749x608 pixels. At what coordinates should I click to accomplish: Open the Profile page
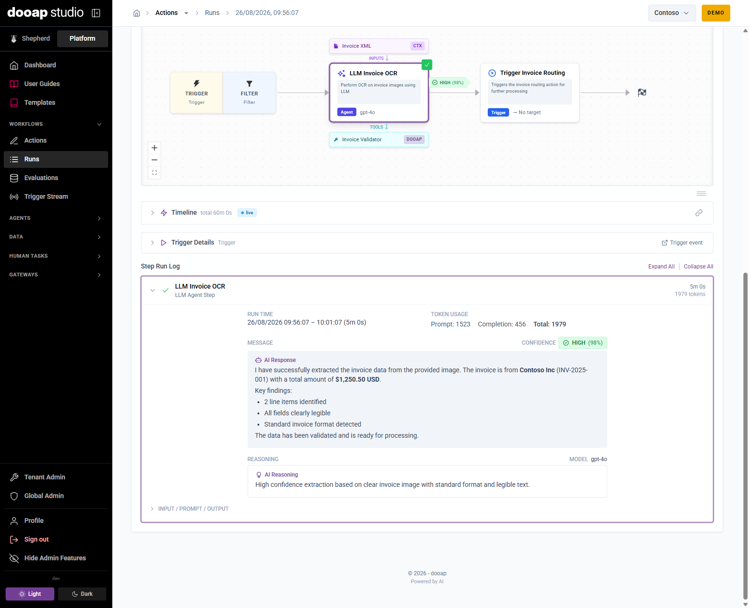coord(56,521)
